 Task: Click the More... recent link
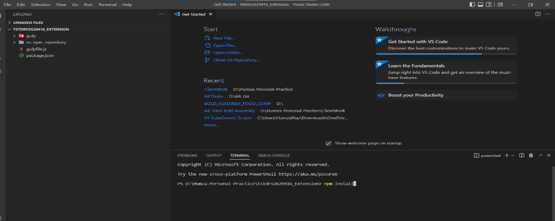pos(211,125)
